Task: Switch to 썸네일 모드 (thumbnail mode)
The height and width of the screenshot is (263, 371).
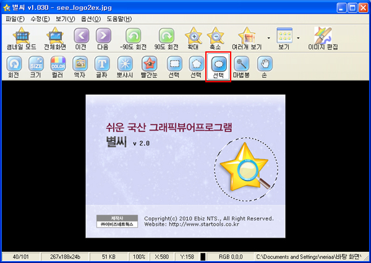Action: coord(22,38)
